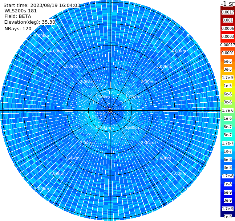The height and width of the screenshot is (221, 235).
Task: Click the 0.001 colorbar label
Action: 228,20
